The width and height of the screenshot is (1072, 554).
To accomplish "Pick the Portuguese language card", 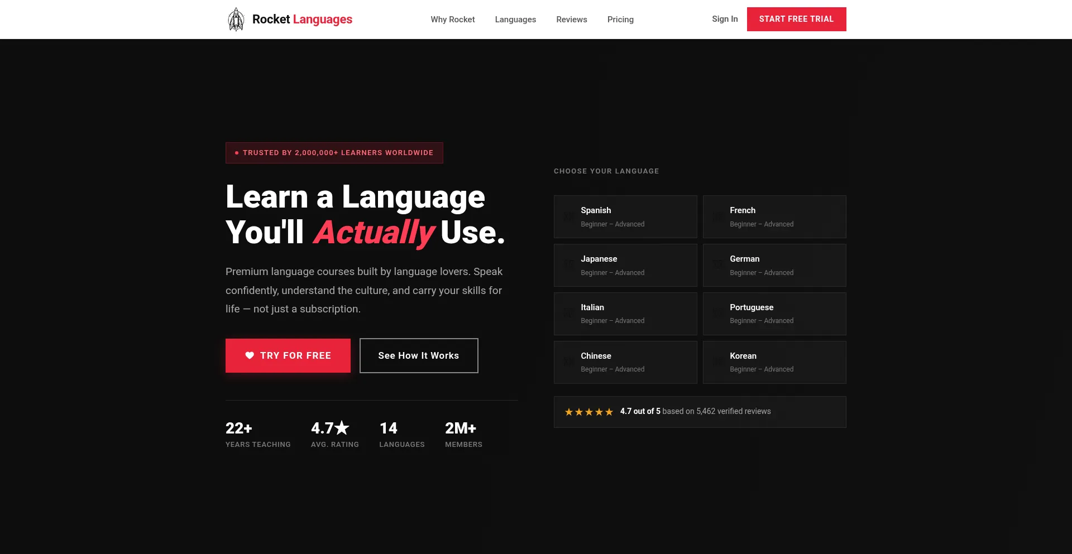I will [774, 314].
